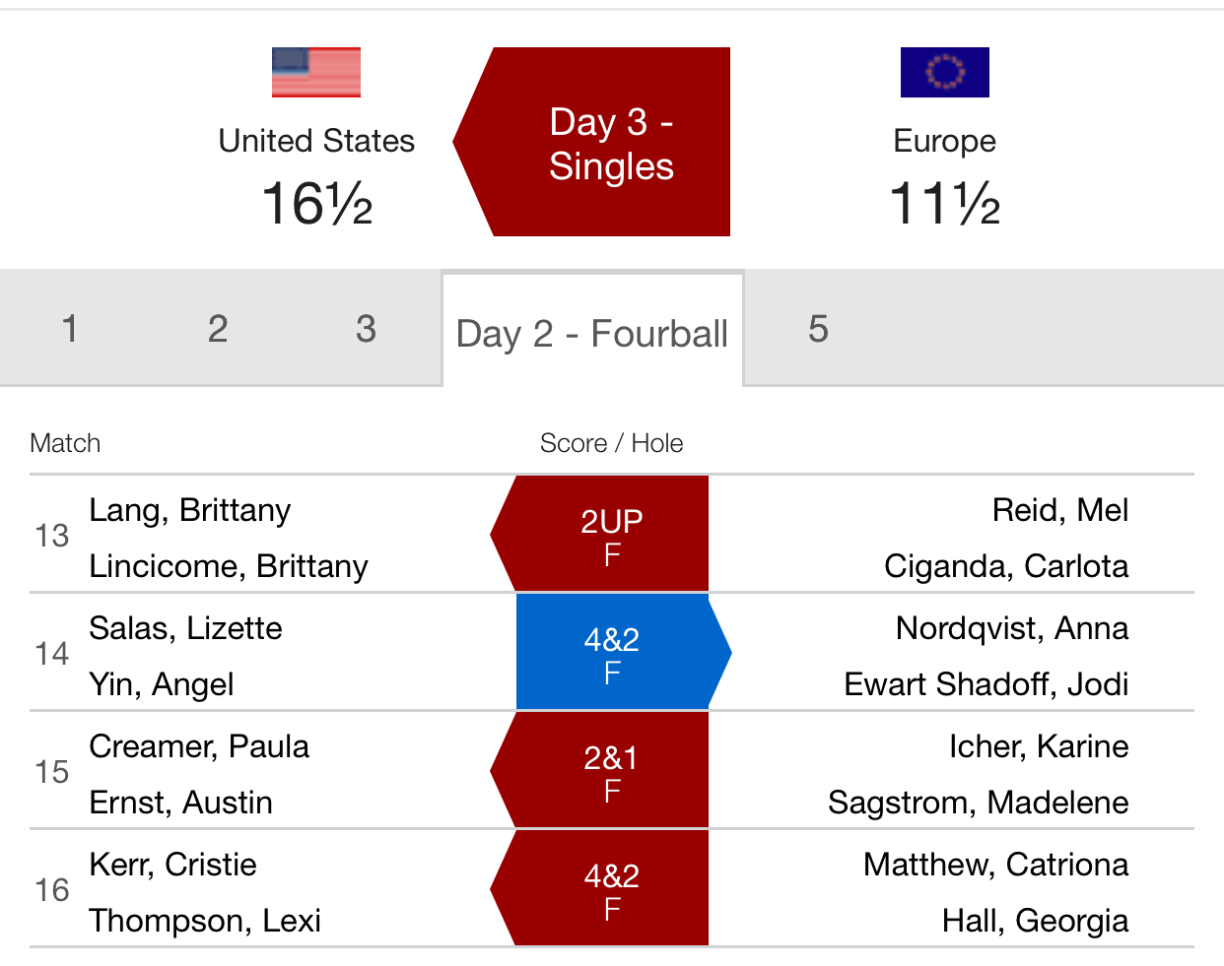The width and height of the screenshot is (1224, 966).
Task: Open match 15 score 2&1 badge
Action: click(x=600, y=770)
